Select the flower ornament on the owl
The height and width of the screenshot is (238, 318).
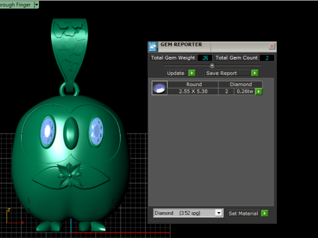point(70,175)
